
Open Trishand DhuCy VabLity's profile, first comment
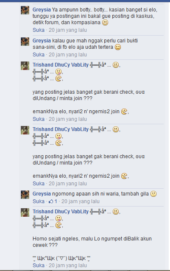pyautogui.click(x=61, y=65)
